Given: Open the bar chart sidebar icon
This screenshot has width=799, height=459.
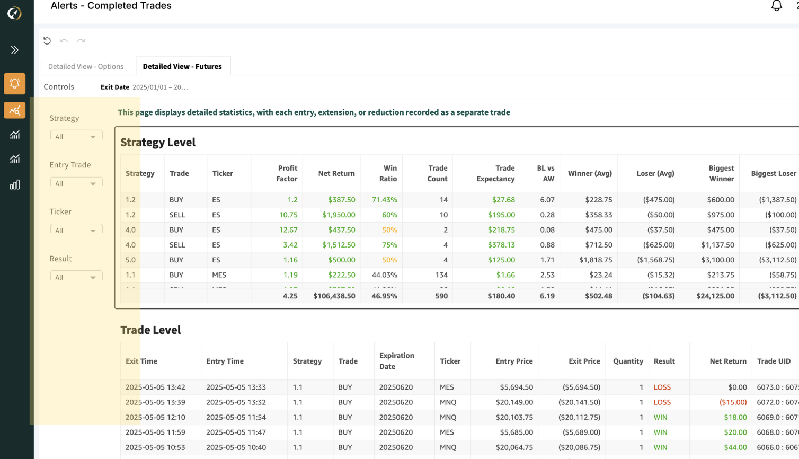Looking at the screenshot, I should 15,184.
